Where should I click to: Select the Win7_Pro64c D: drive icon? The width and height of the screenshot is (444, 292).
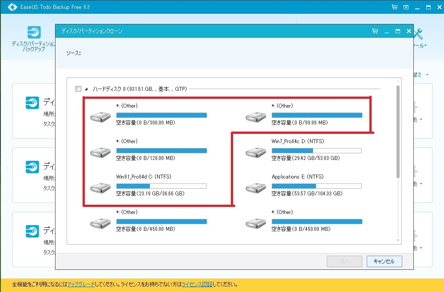[256, 152]
